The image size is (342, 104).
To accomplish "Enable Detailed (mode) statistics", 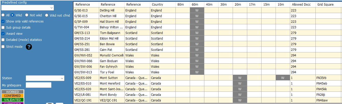I will [x=3, y=40].
